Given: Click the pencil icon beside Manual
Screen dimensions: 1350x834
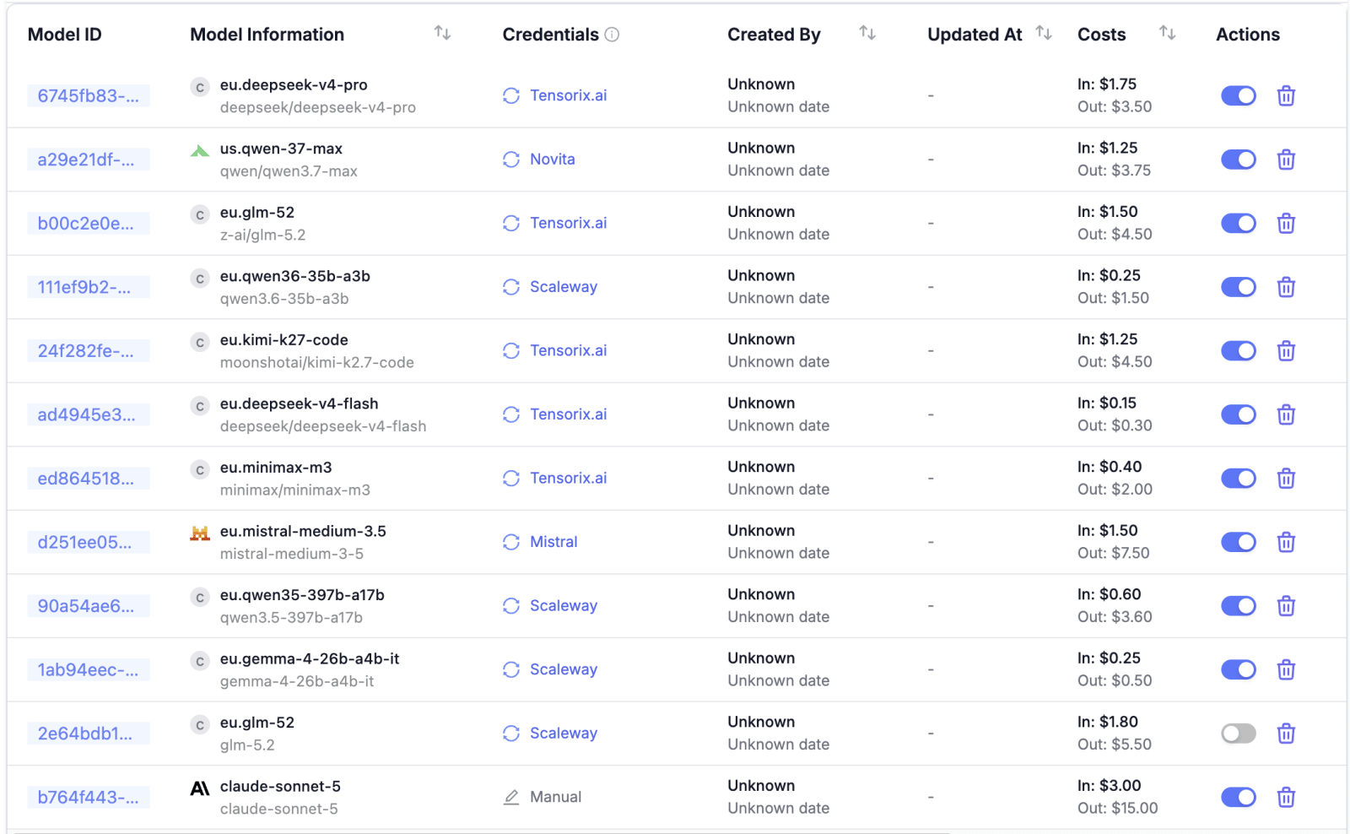Looking at the screenshot, I should [x=511, y=797].
